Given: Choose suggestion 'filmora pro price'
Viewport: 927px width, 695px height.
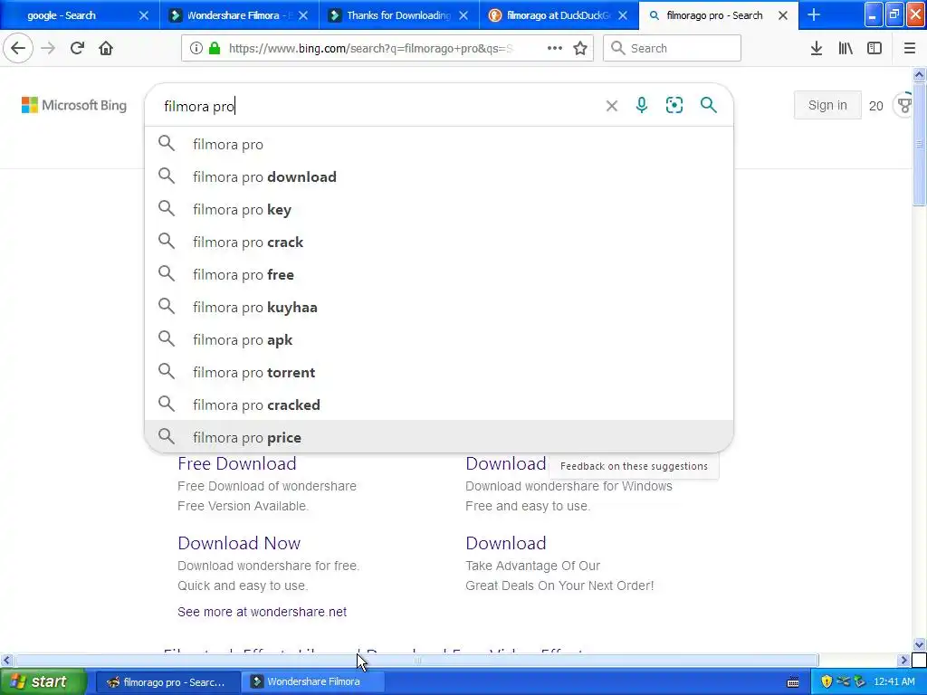Looking at the screenshot, I should (439, 437).
